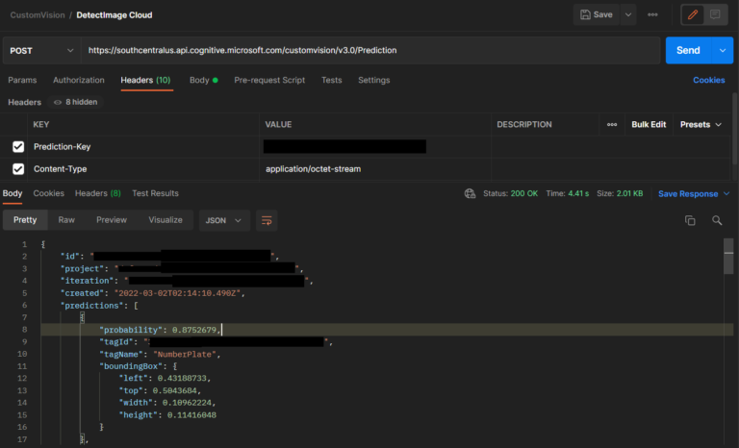The width and height of the screenshot is (739, 448).
Task: Open the edit pencil icon view
Action: [693, 14]
